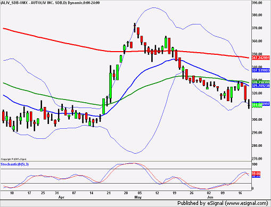271x207 pixels.
Task: Click the red stochastic value tag
Action: (256, 173)
